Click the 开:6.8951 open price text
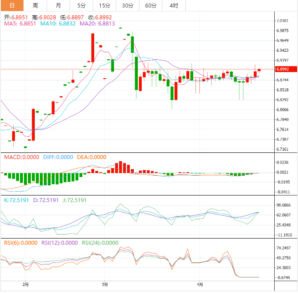Viewport: 298px width, 293px height. 16,18
